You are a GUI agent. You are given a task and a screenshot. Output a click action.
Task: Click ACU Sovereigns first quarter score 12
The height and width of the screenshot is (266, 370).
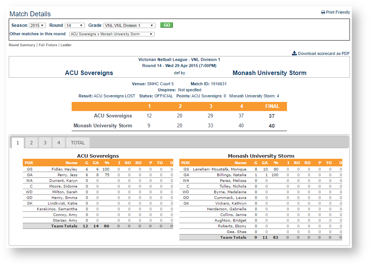tap(149, 116)
